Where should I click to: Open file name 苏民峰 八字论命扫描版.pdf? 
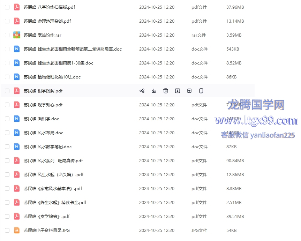(x=49, y=7)
